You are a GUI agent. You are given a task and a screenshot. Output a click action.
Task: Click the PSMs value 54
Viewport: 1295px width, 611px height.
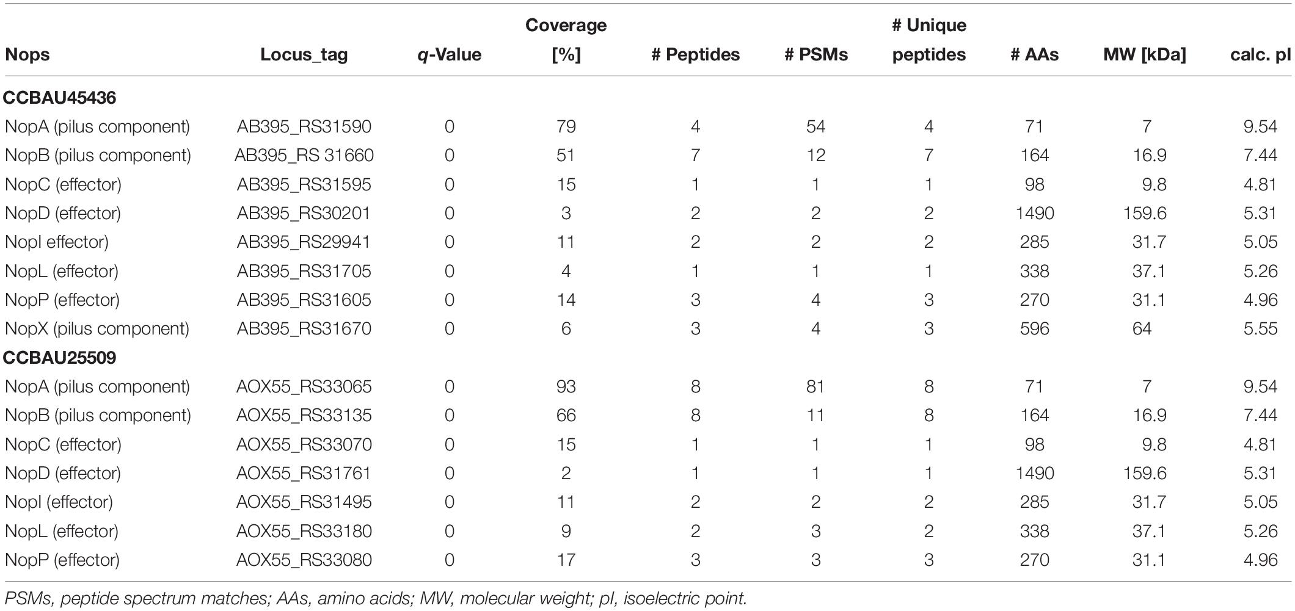click(x=815, y=127)
